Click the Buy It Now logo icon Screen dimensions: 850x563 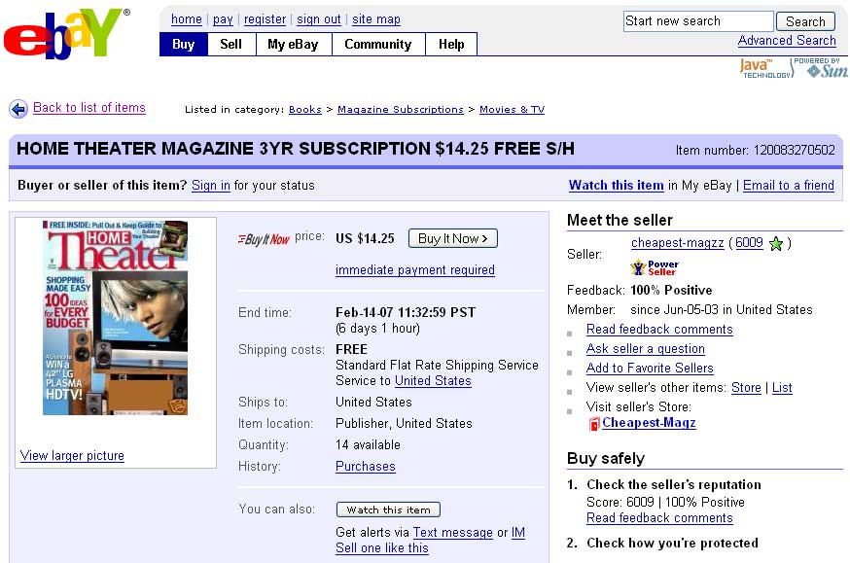click(x=264, y=239)
